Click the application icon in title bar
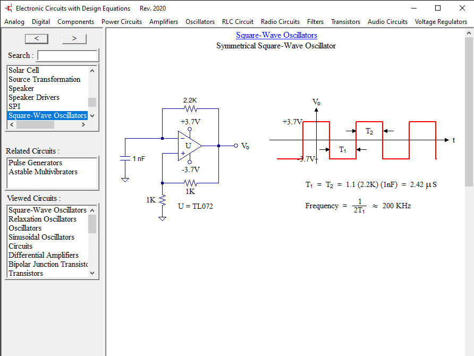This screenshot has width=474, height=356. (9, 8)
